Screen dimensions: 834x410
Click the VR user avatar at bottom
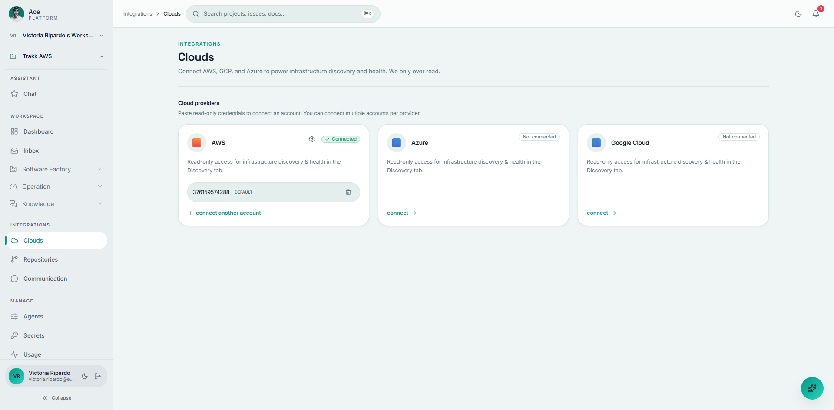coord(17,376)
